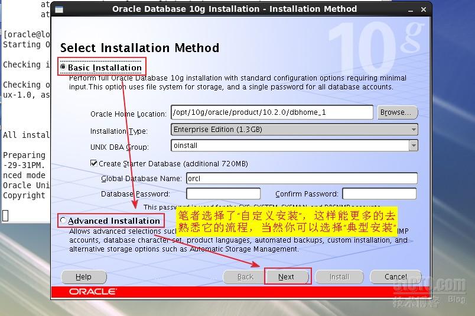Screen dimensions: 475x316
Task: Select the Basic Installation radio button
Action: click(63, 67)
